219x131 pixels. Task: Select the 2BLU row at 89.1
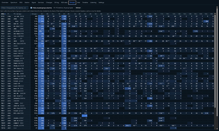click(107, 24)
